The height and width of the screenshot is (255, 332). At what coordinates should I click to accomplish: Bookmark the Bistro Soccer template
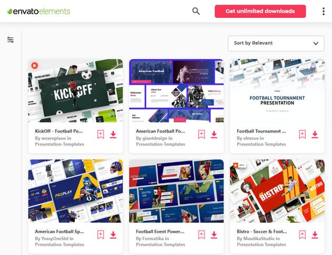tap(302, 234)
